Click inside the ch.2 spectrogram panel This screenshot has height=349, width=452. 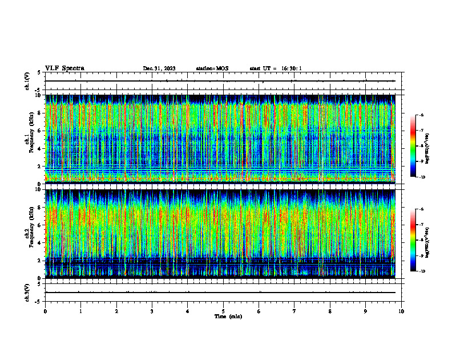[220, 234]
